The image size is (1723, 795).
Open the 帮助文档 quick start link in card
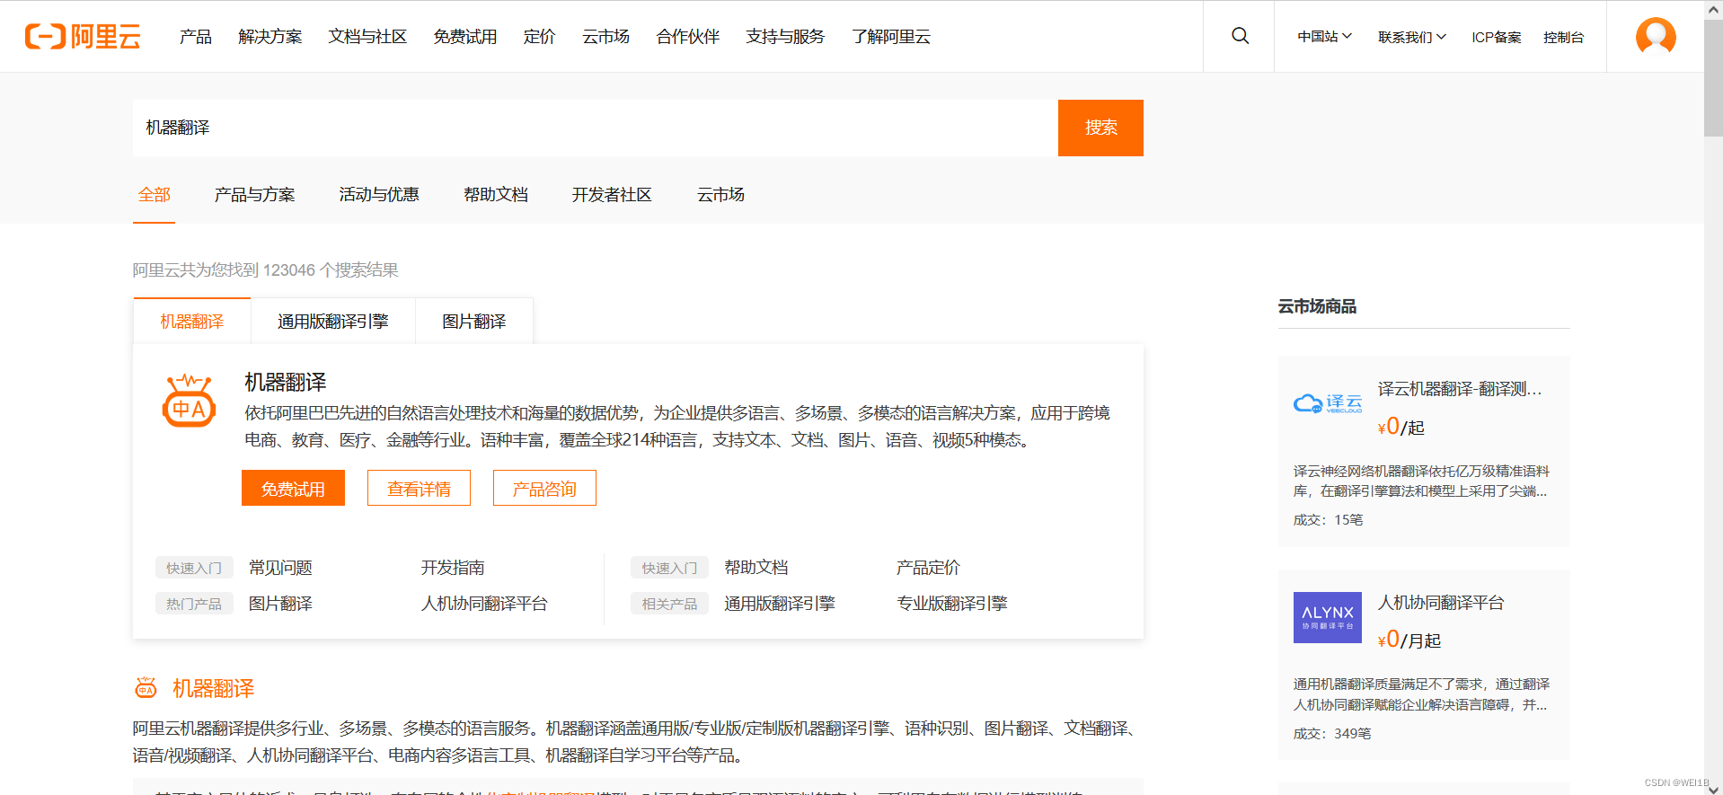(x=756, y=568)
